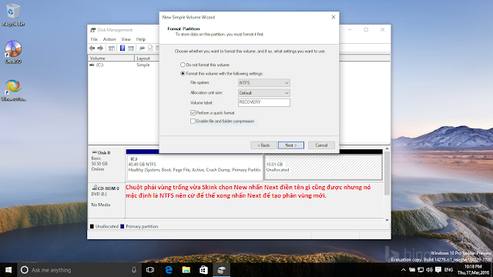Click the Layout column header
Screen dimensions: 493x277
pos(147,58)
